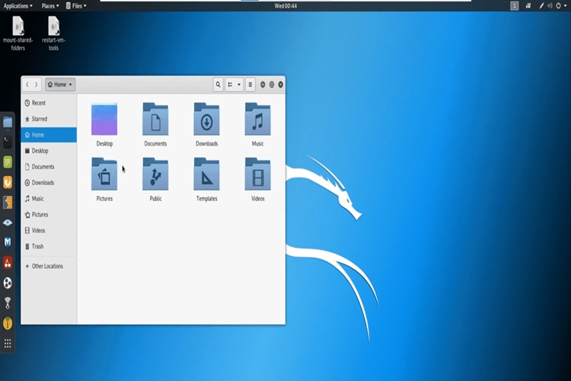Click the small icon right of workspace indicator

[x=528, y=6]
